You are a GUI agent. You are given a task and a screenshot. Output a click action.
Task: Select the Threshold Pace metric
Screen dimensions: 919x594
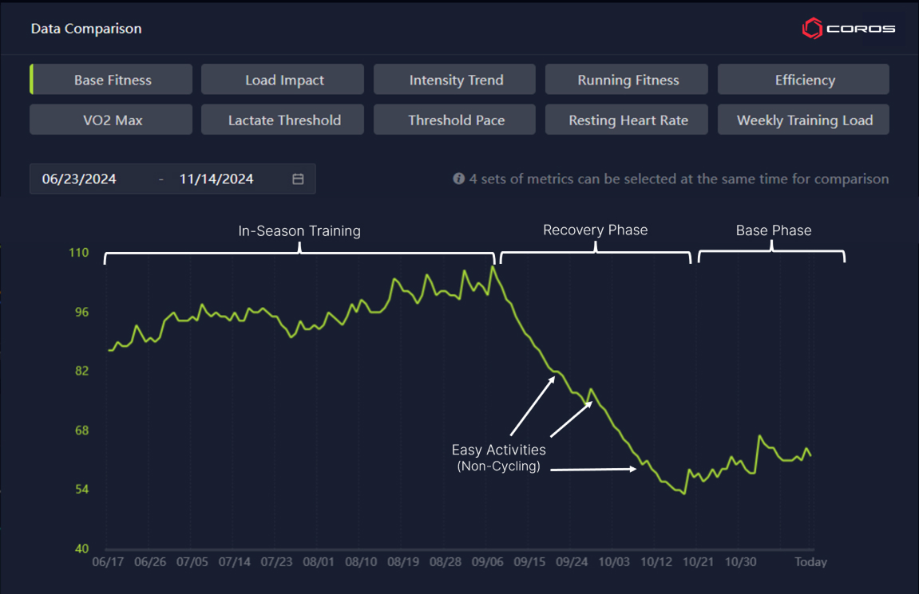click(455, 120)
